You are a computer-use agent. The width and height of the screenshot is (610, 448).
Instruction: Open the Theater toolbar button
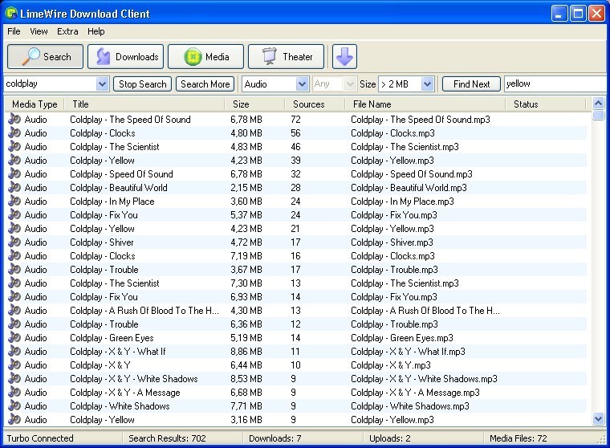pyautogui.click(x=286, y=56)
